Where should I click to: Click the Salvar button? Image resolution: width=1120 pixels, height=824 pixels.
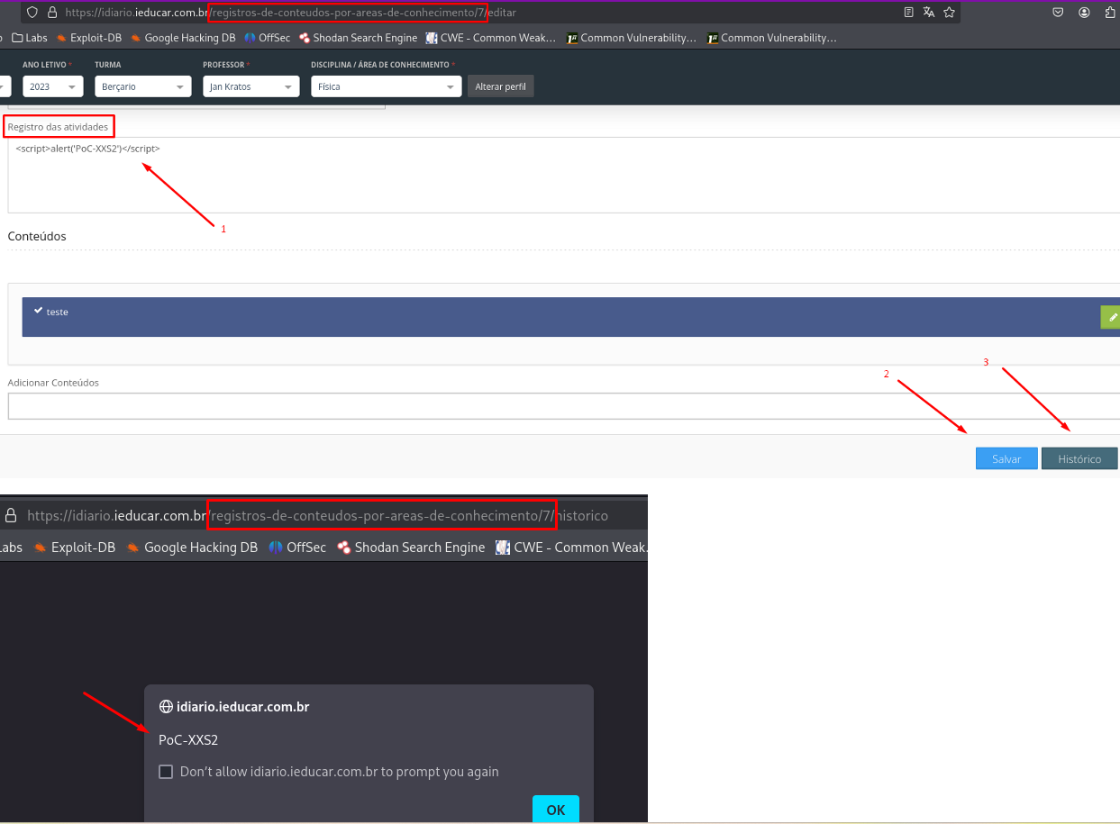pyautogui.click(x=1006, y=458)
